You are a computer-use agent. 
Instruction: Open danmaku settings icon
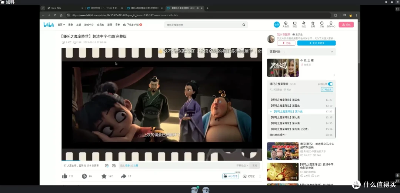click(114, 166)
